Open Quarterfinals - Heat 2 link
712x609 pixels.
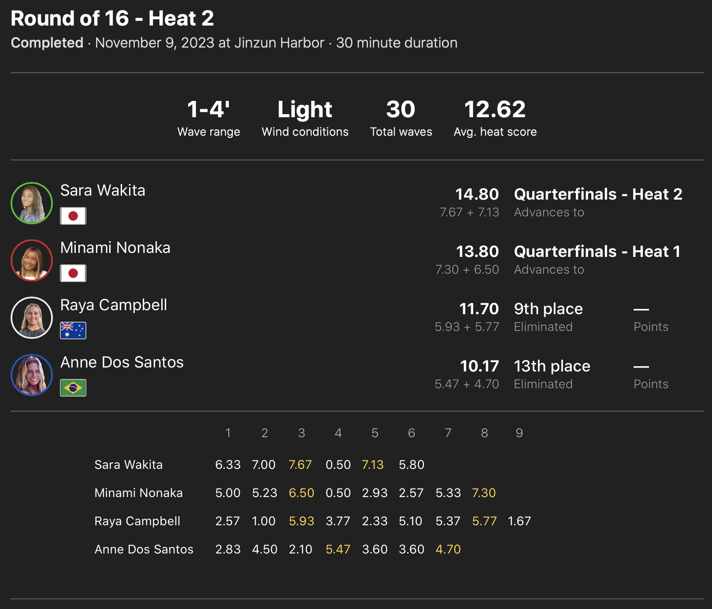pyautogui.click(x=598, y=194)
